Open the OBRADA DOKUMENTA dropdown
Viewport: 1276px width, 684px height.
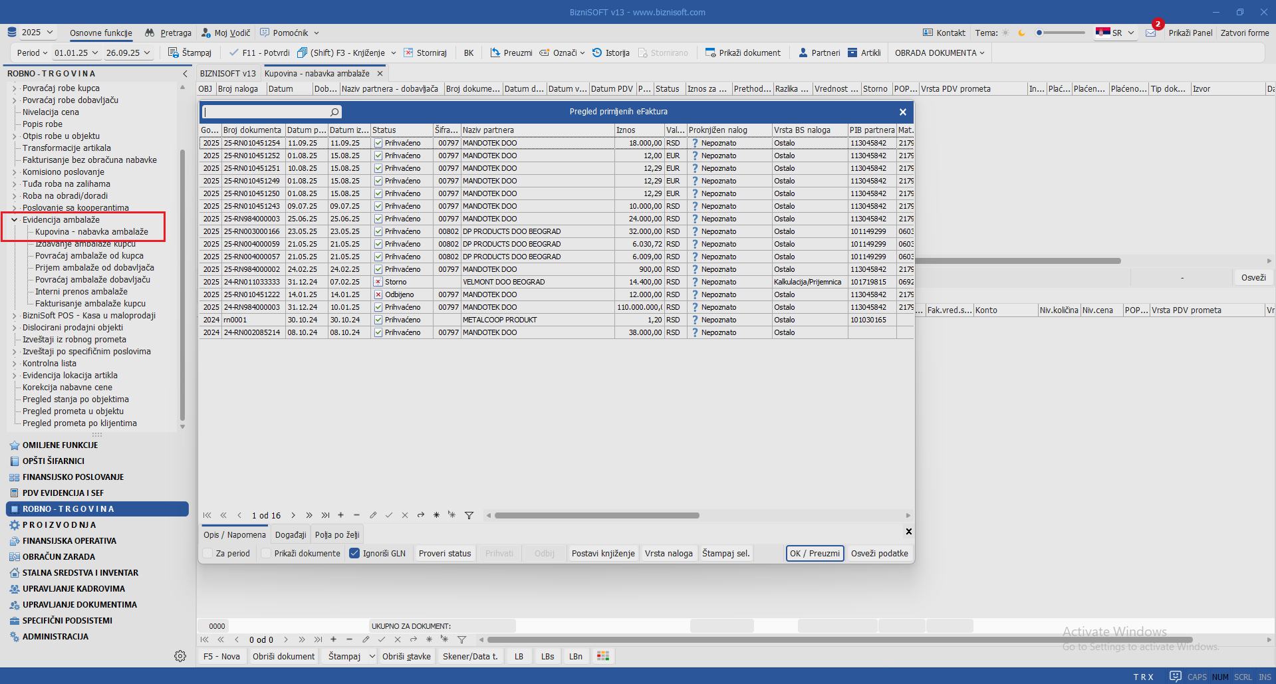939,53
